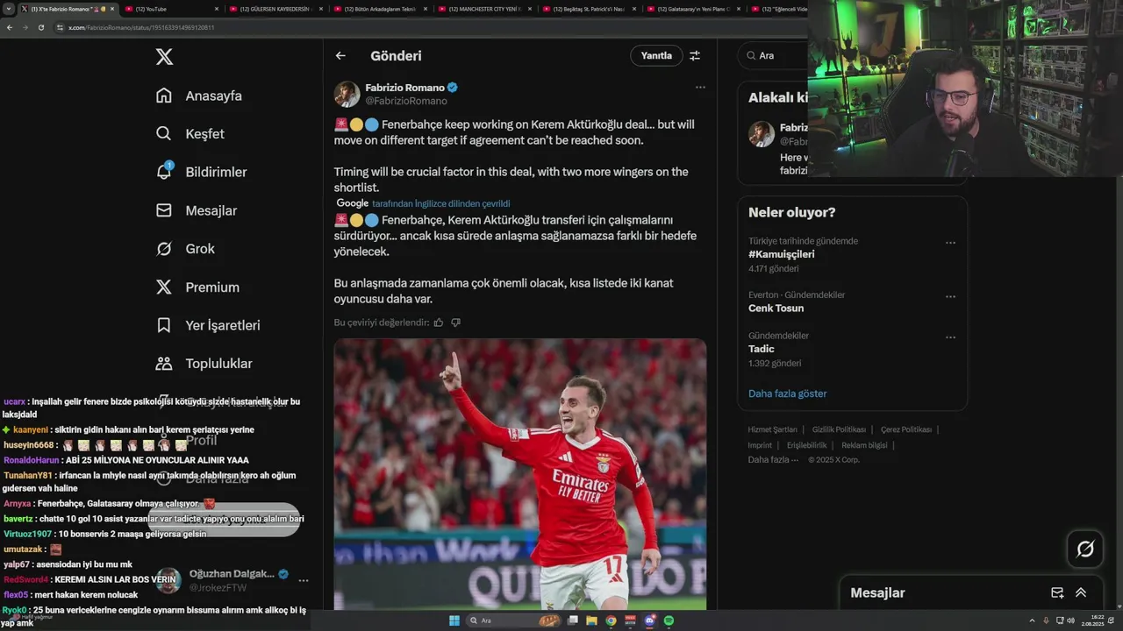
Task: Open Mesajlar from the sidebar
Action: point(196,210)
